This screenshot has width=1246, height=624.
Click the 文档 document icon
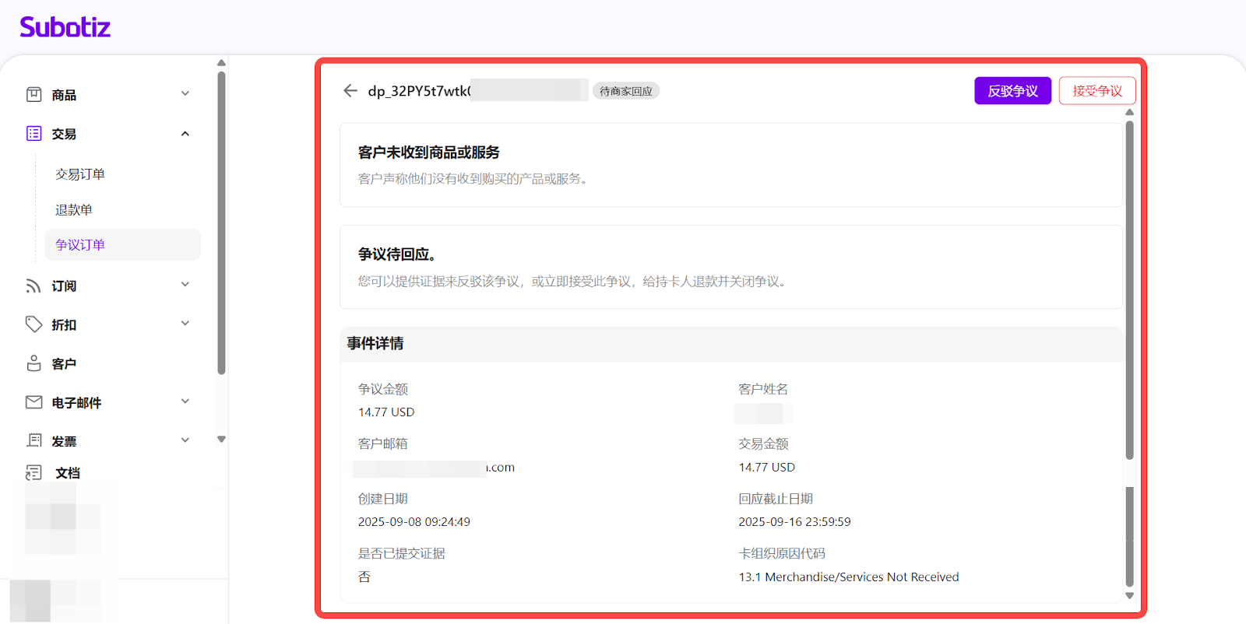pyautogui.click(x=33, y=472)
